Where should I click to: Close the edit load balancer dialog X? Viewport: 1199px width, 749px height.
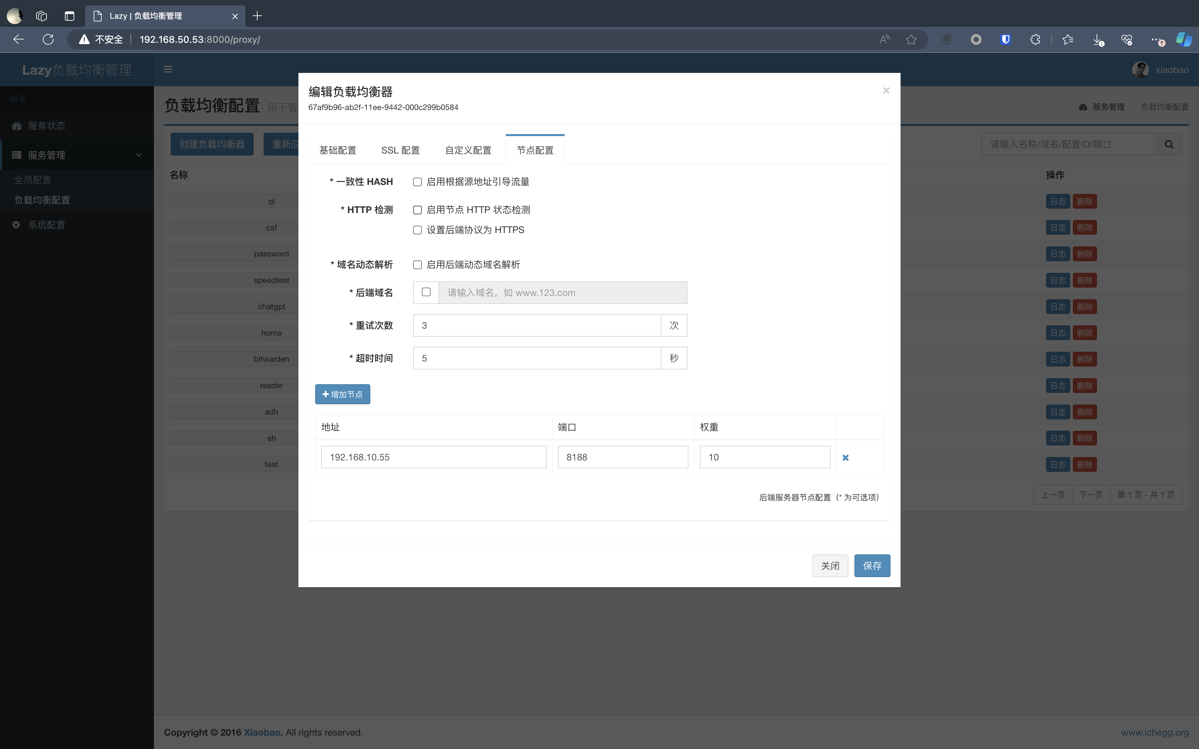pos(886,91)
